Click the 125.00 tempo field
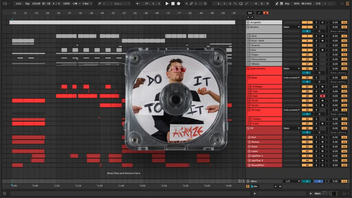This screenshot has width=352, height=198. (36, 4)
